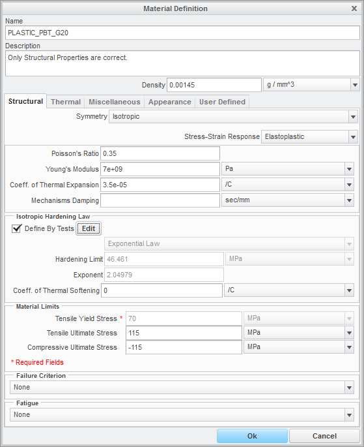Click Tensile Ultimate Stress value field

click(184, 333)
